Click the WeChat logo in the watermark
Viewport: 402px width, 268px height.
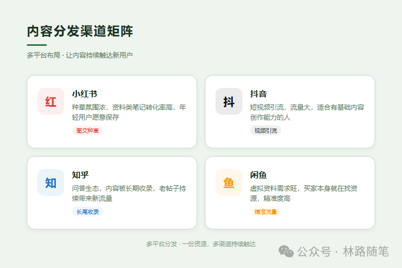(286, 252)
